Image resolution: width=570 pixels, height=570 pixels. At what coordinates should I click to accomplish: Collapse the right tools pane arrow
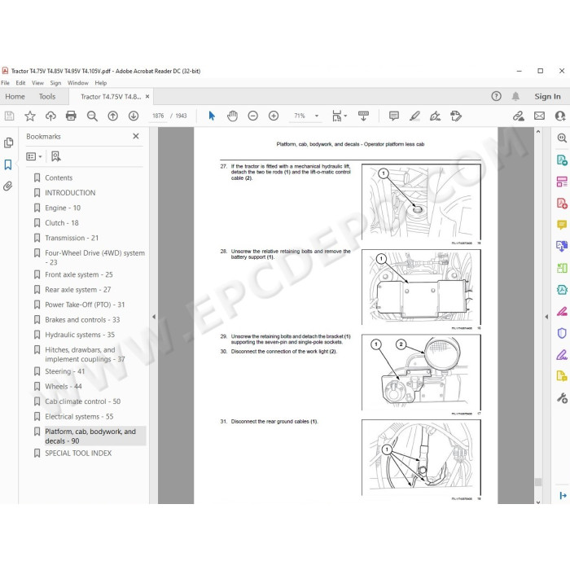546,317
